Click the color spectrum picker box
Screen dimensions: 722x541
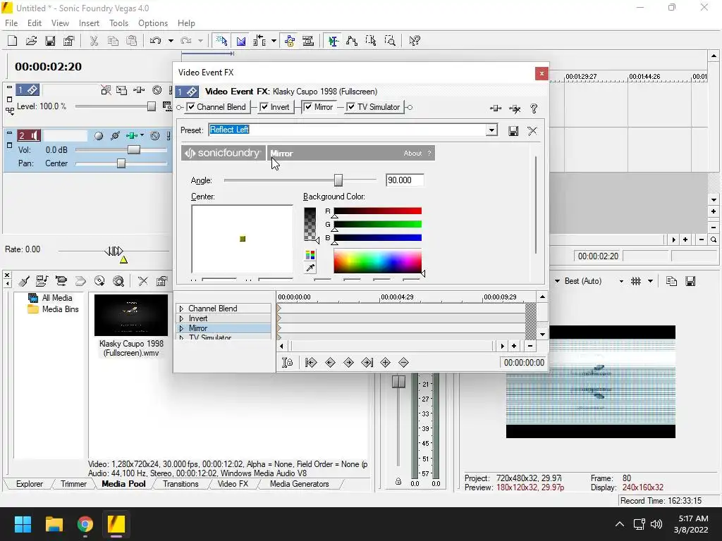coord(378,261)
